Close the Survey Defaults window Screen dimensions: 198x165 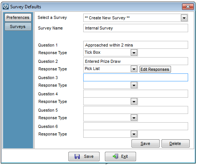pos(188,6)
